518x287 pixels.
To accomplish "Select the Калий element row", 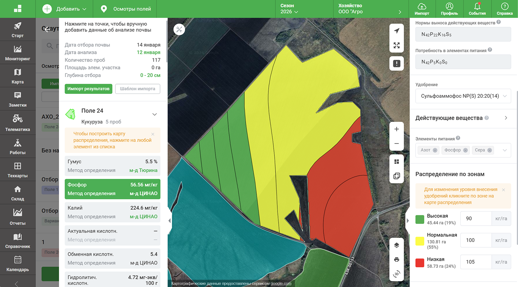I will [x=113, y=212].
